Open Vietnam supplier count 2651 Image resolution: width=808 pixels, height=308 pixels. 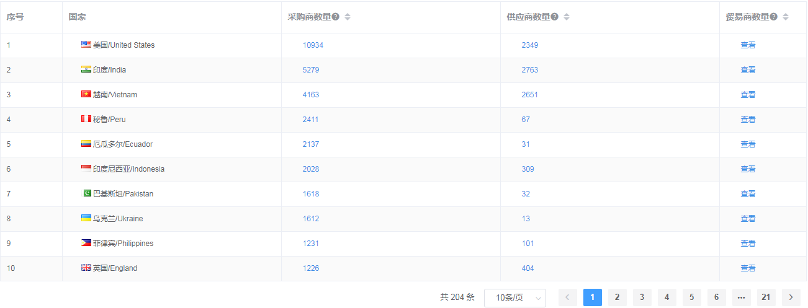[530, 95]
